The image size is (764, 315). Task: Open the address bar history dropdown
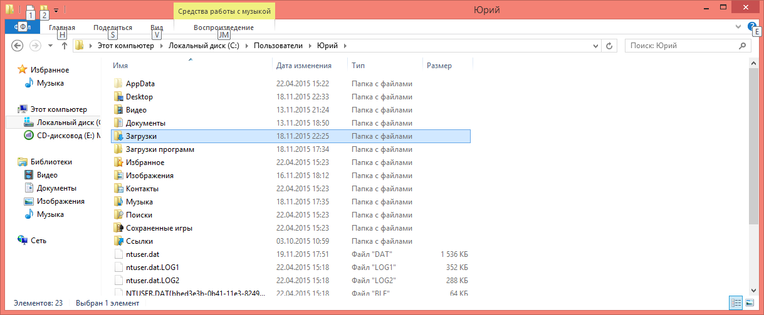point(595,46)
